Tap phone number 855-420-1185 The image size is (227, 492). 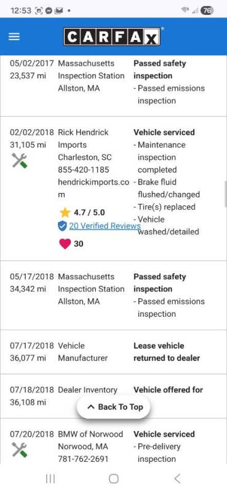[x=84, y=170]
